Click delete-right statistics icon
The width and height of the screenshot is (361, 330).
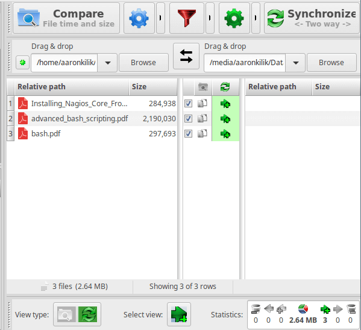pos(351,309)
